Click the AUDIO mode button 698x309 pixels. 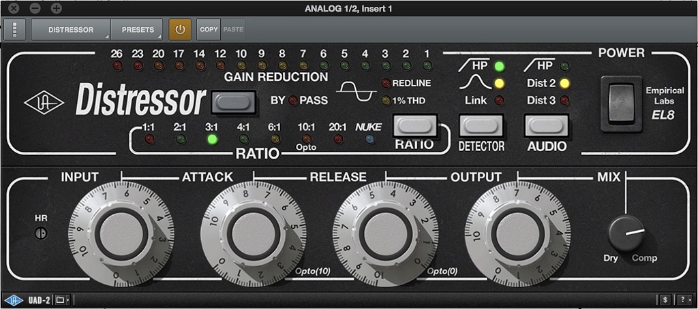tap(547, 126)
